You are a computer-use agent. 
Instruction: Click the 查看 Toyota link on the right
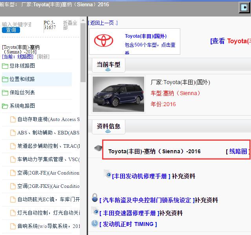tap(231, 41)
